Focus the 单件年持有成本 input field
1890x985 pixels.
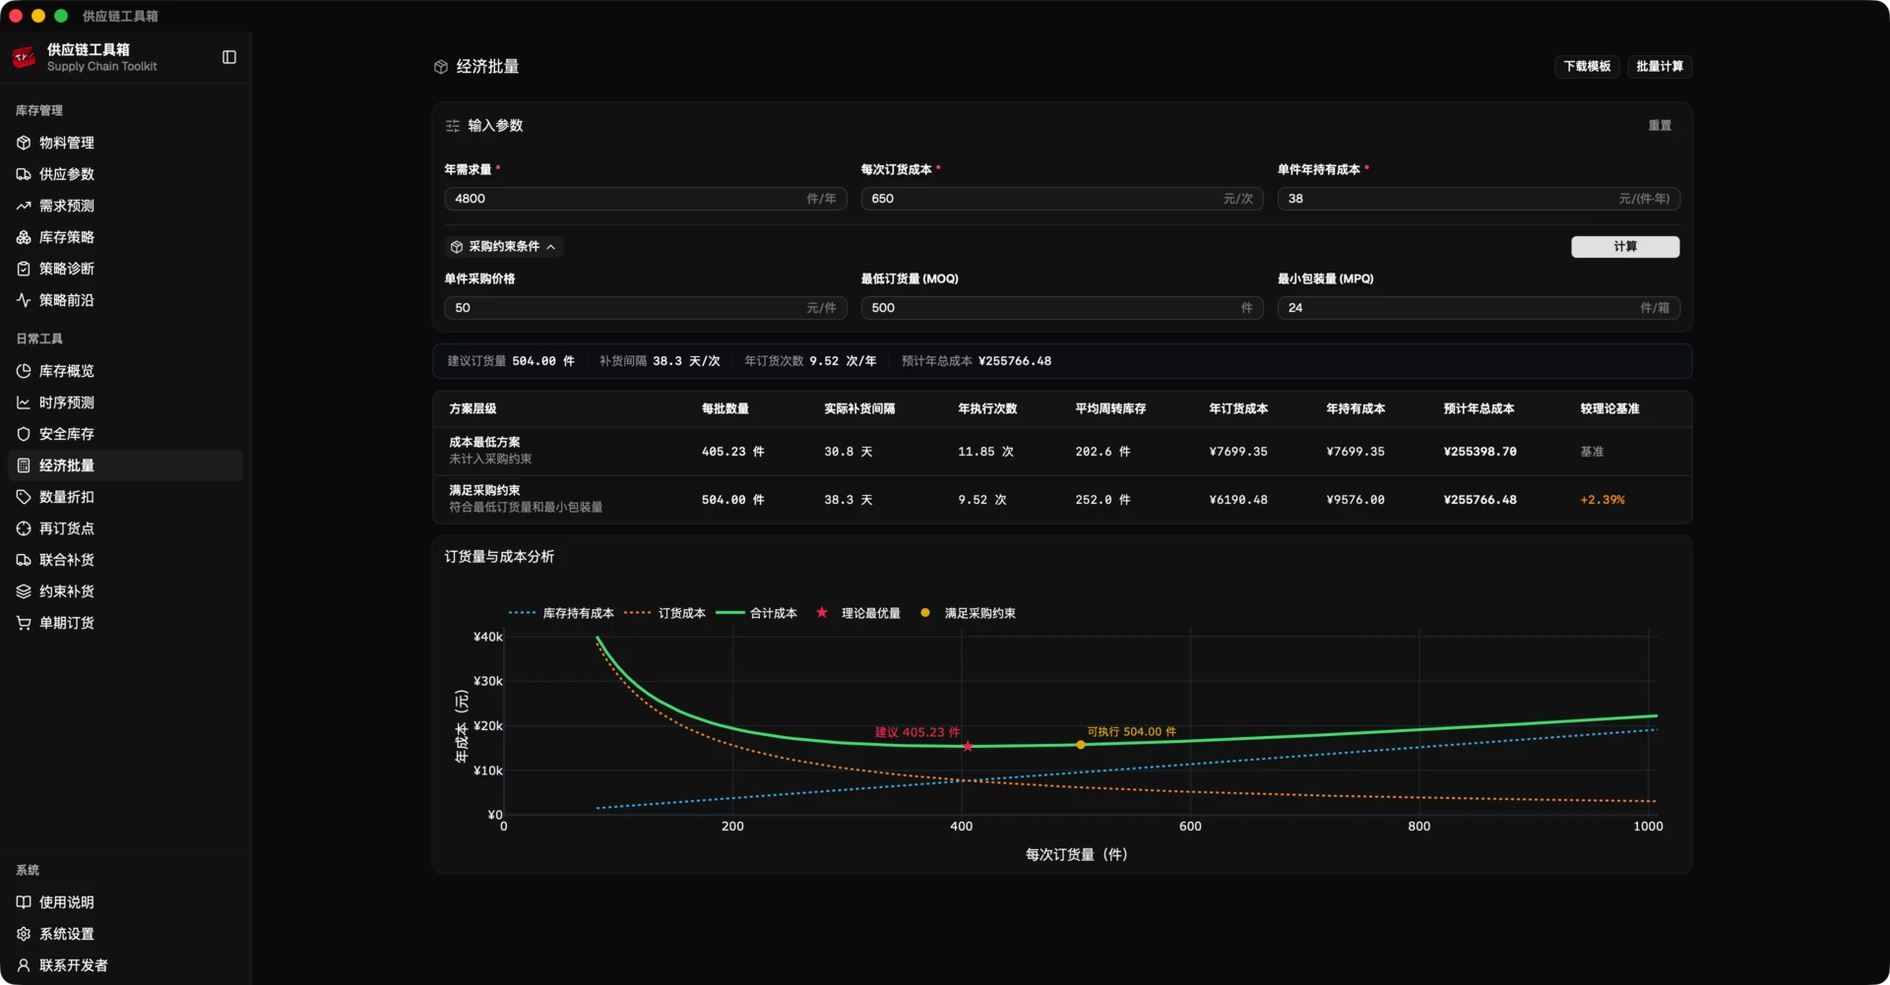click(x=1479, y=199)
